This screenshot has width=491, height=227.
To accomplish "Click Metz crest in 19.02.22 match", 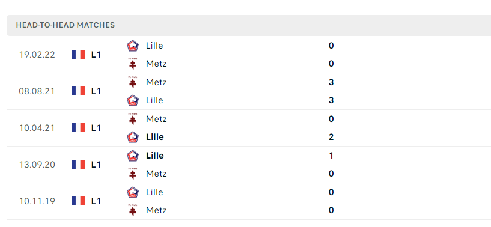I will coord(133,64).
